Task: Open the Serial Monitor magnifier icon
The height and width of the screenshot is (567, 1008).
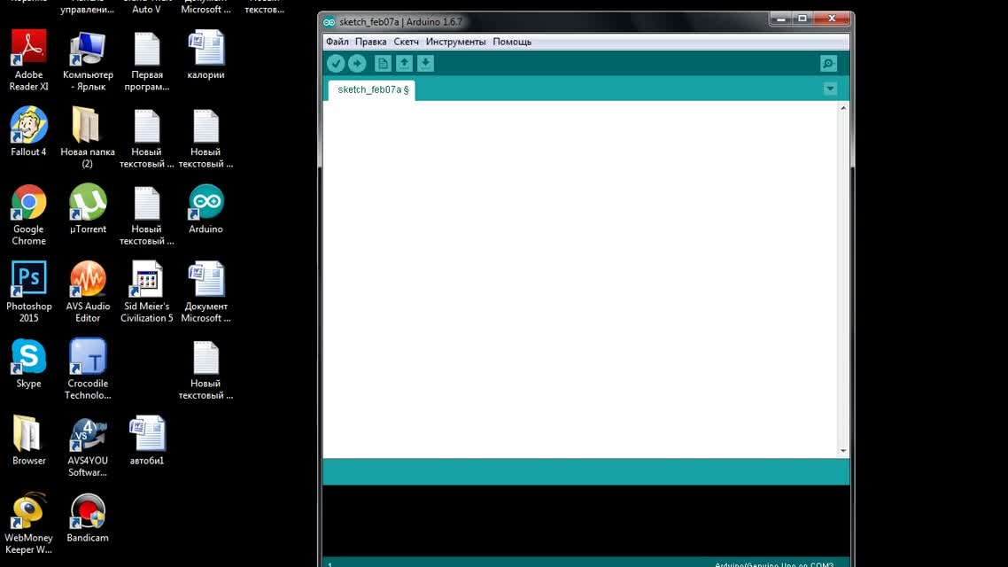Action: click(x=828, y=63)
